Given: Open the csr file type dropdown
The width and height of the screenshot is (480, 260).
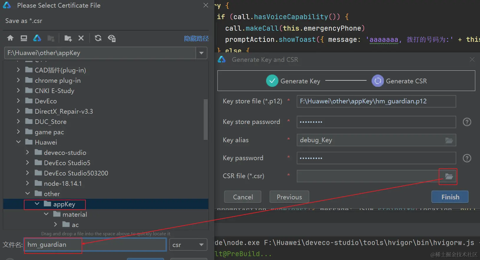Looking at the screenshot, I should [x=188, y=245].
